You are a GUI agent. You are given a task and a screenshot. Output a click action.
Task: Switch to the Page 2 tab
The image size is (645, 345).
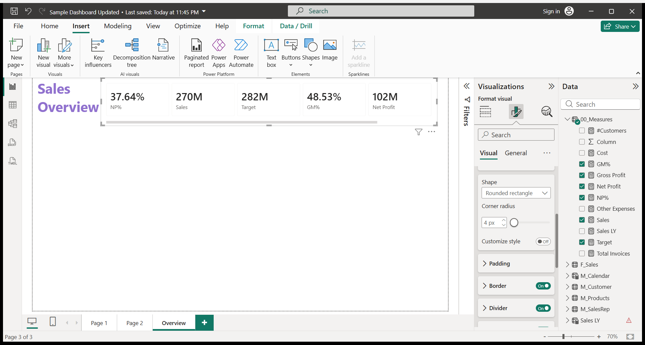pyautogui.click(x=134, y=323)
